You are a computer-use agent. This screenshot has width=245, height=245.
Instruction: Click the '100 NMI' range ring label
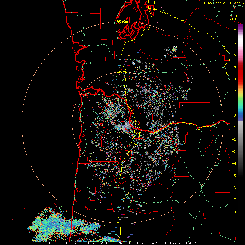pos(122,22)
